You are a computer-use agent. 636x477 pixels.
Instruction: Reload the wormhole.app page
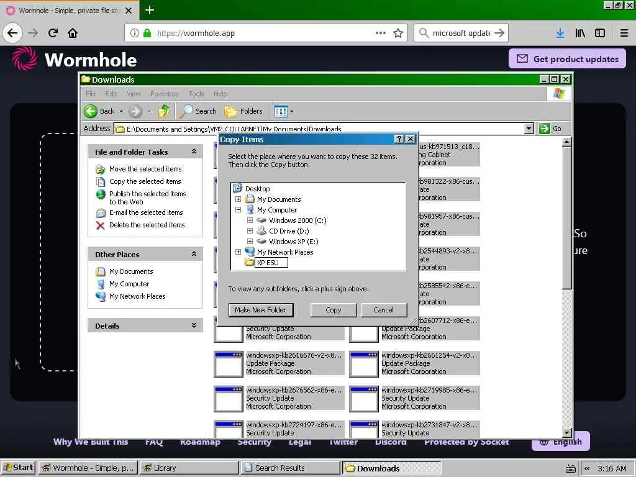[x=53, y=33]
